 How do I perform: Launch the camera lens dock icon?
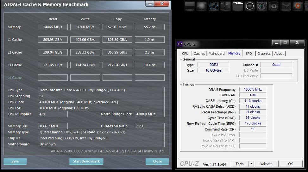coord(262,6)
